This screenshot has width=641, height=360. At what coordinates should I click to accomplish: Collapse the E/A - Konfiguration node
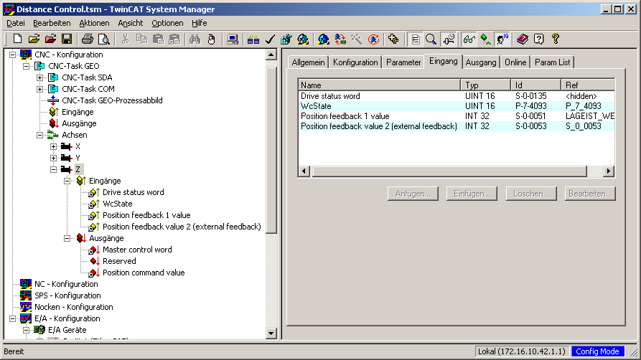[13, 318]
